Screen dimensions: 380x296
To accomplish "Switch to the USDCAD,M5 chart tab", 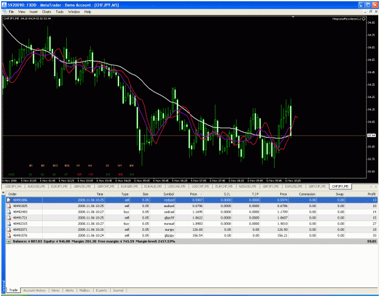I will tap(177, 186).
